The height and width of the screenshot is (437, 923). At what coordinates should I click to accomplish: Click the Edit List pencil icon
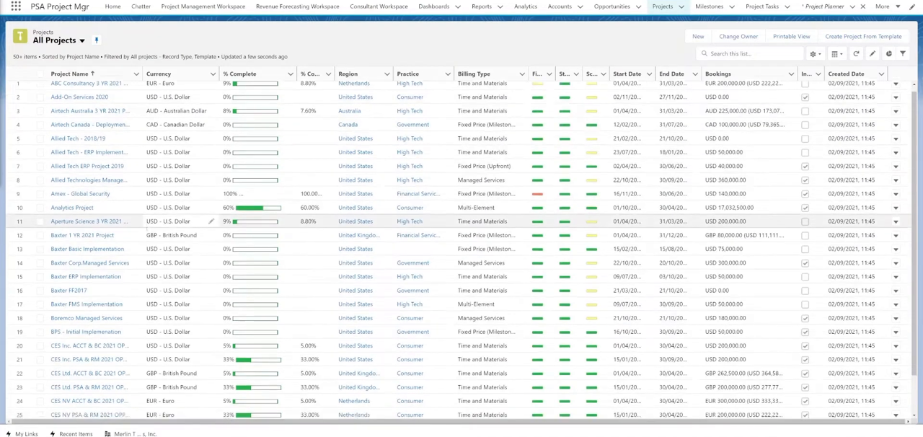point(873,54)
